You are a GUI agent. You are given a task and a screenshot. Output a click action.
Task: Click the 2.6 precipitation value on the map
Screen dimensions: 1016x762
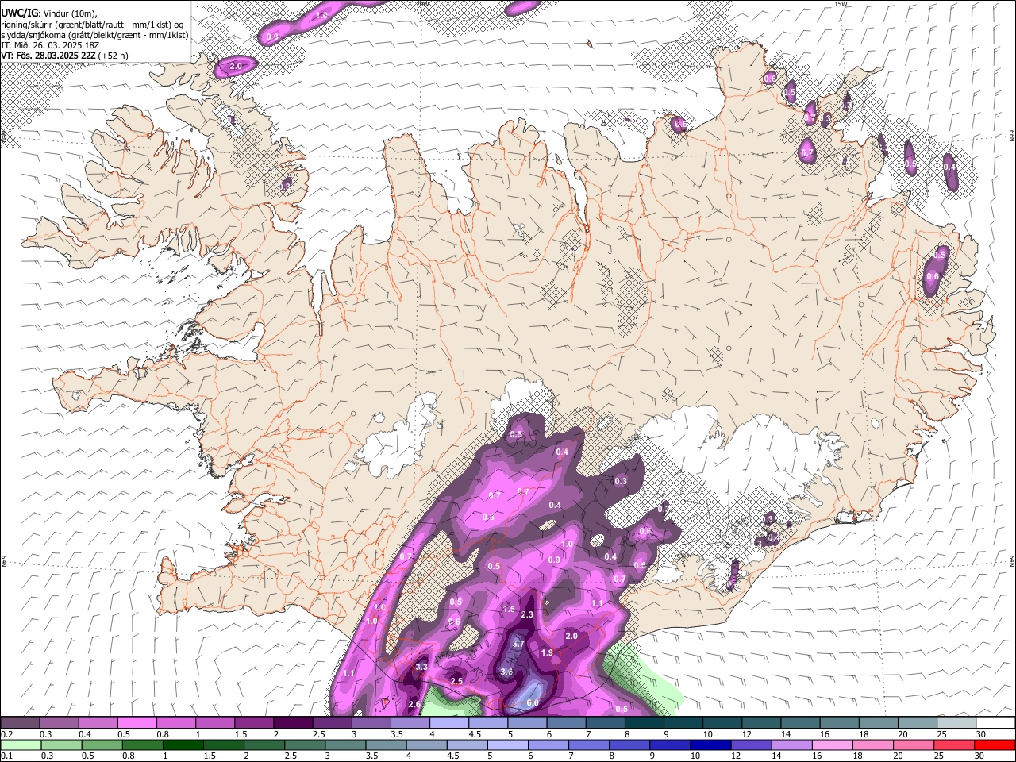click(x=414, y=704)
